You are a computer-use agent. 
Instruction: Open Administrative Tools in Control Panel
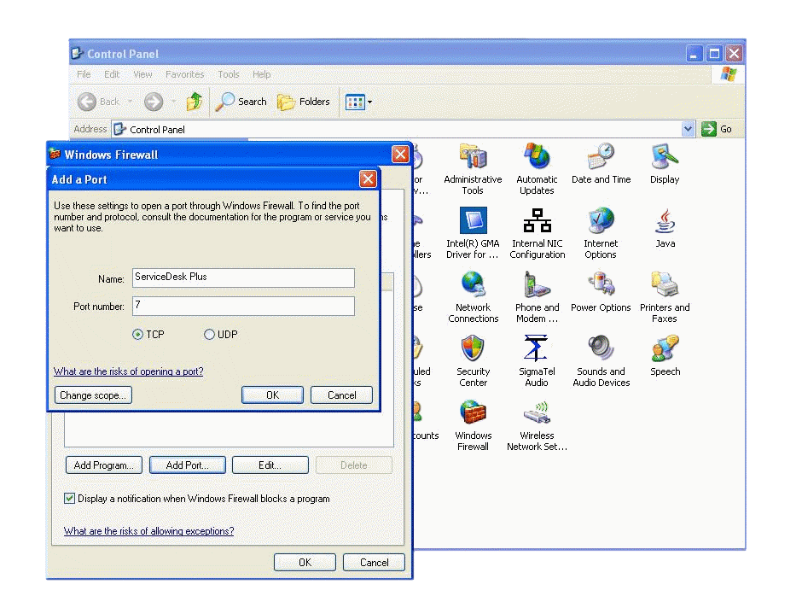[473, 169]
